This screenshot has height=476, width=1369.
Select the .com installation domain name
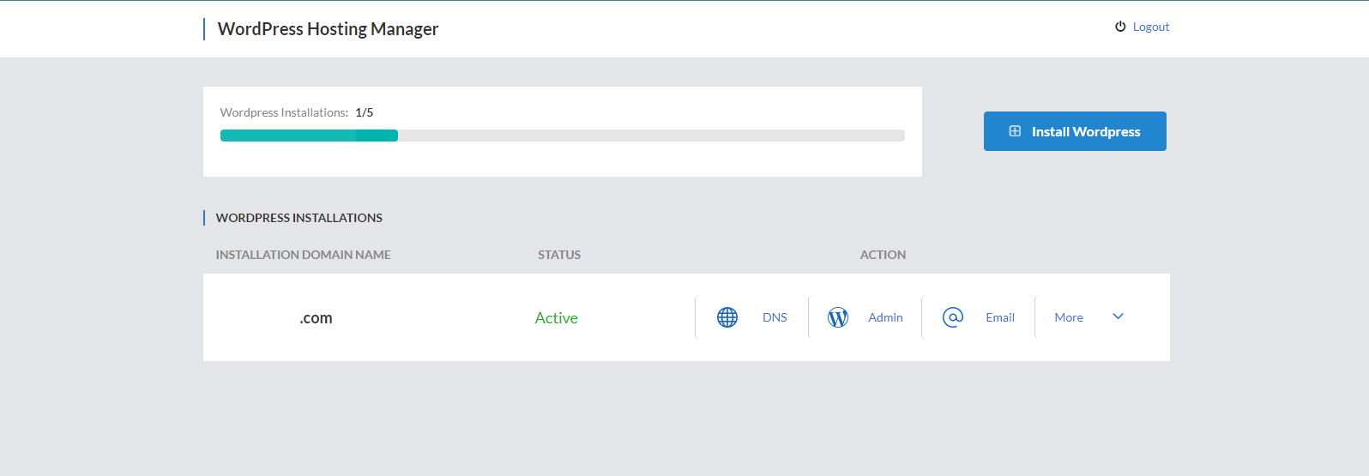click(x=316, y=318)
